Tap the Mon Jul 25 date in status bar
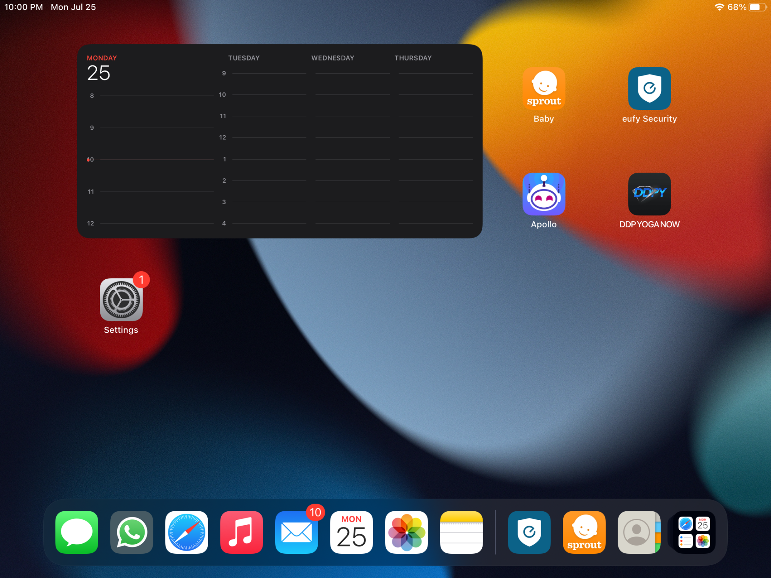This screenshot has height=578, width=771. 73,7
